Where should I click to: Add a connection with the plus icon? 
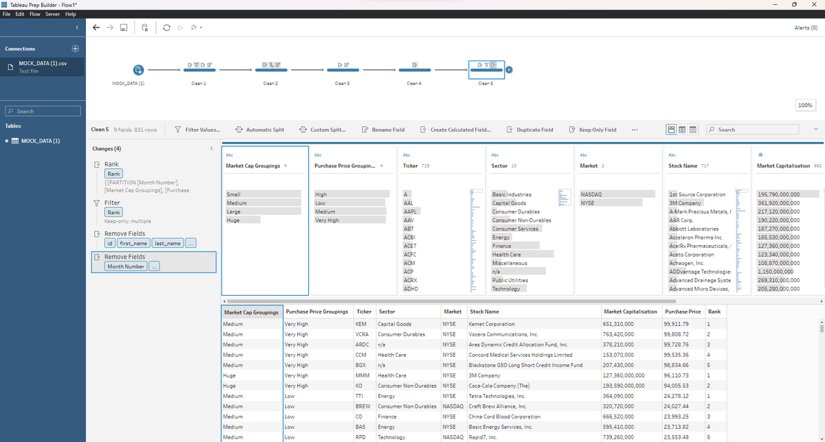pos(76,49)
